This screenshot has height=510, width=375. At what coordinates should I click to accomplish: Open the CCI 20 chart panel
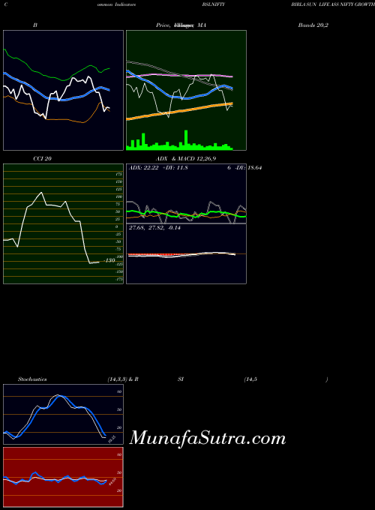pos(64,223)
